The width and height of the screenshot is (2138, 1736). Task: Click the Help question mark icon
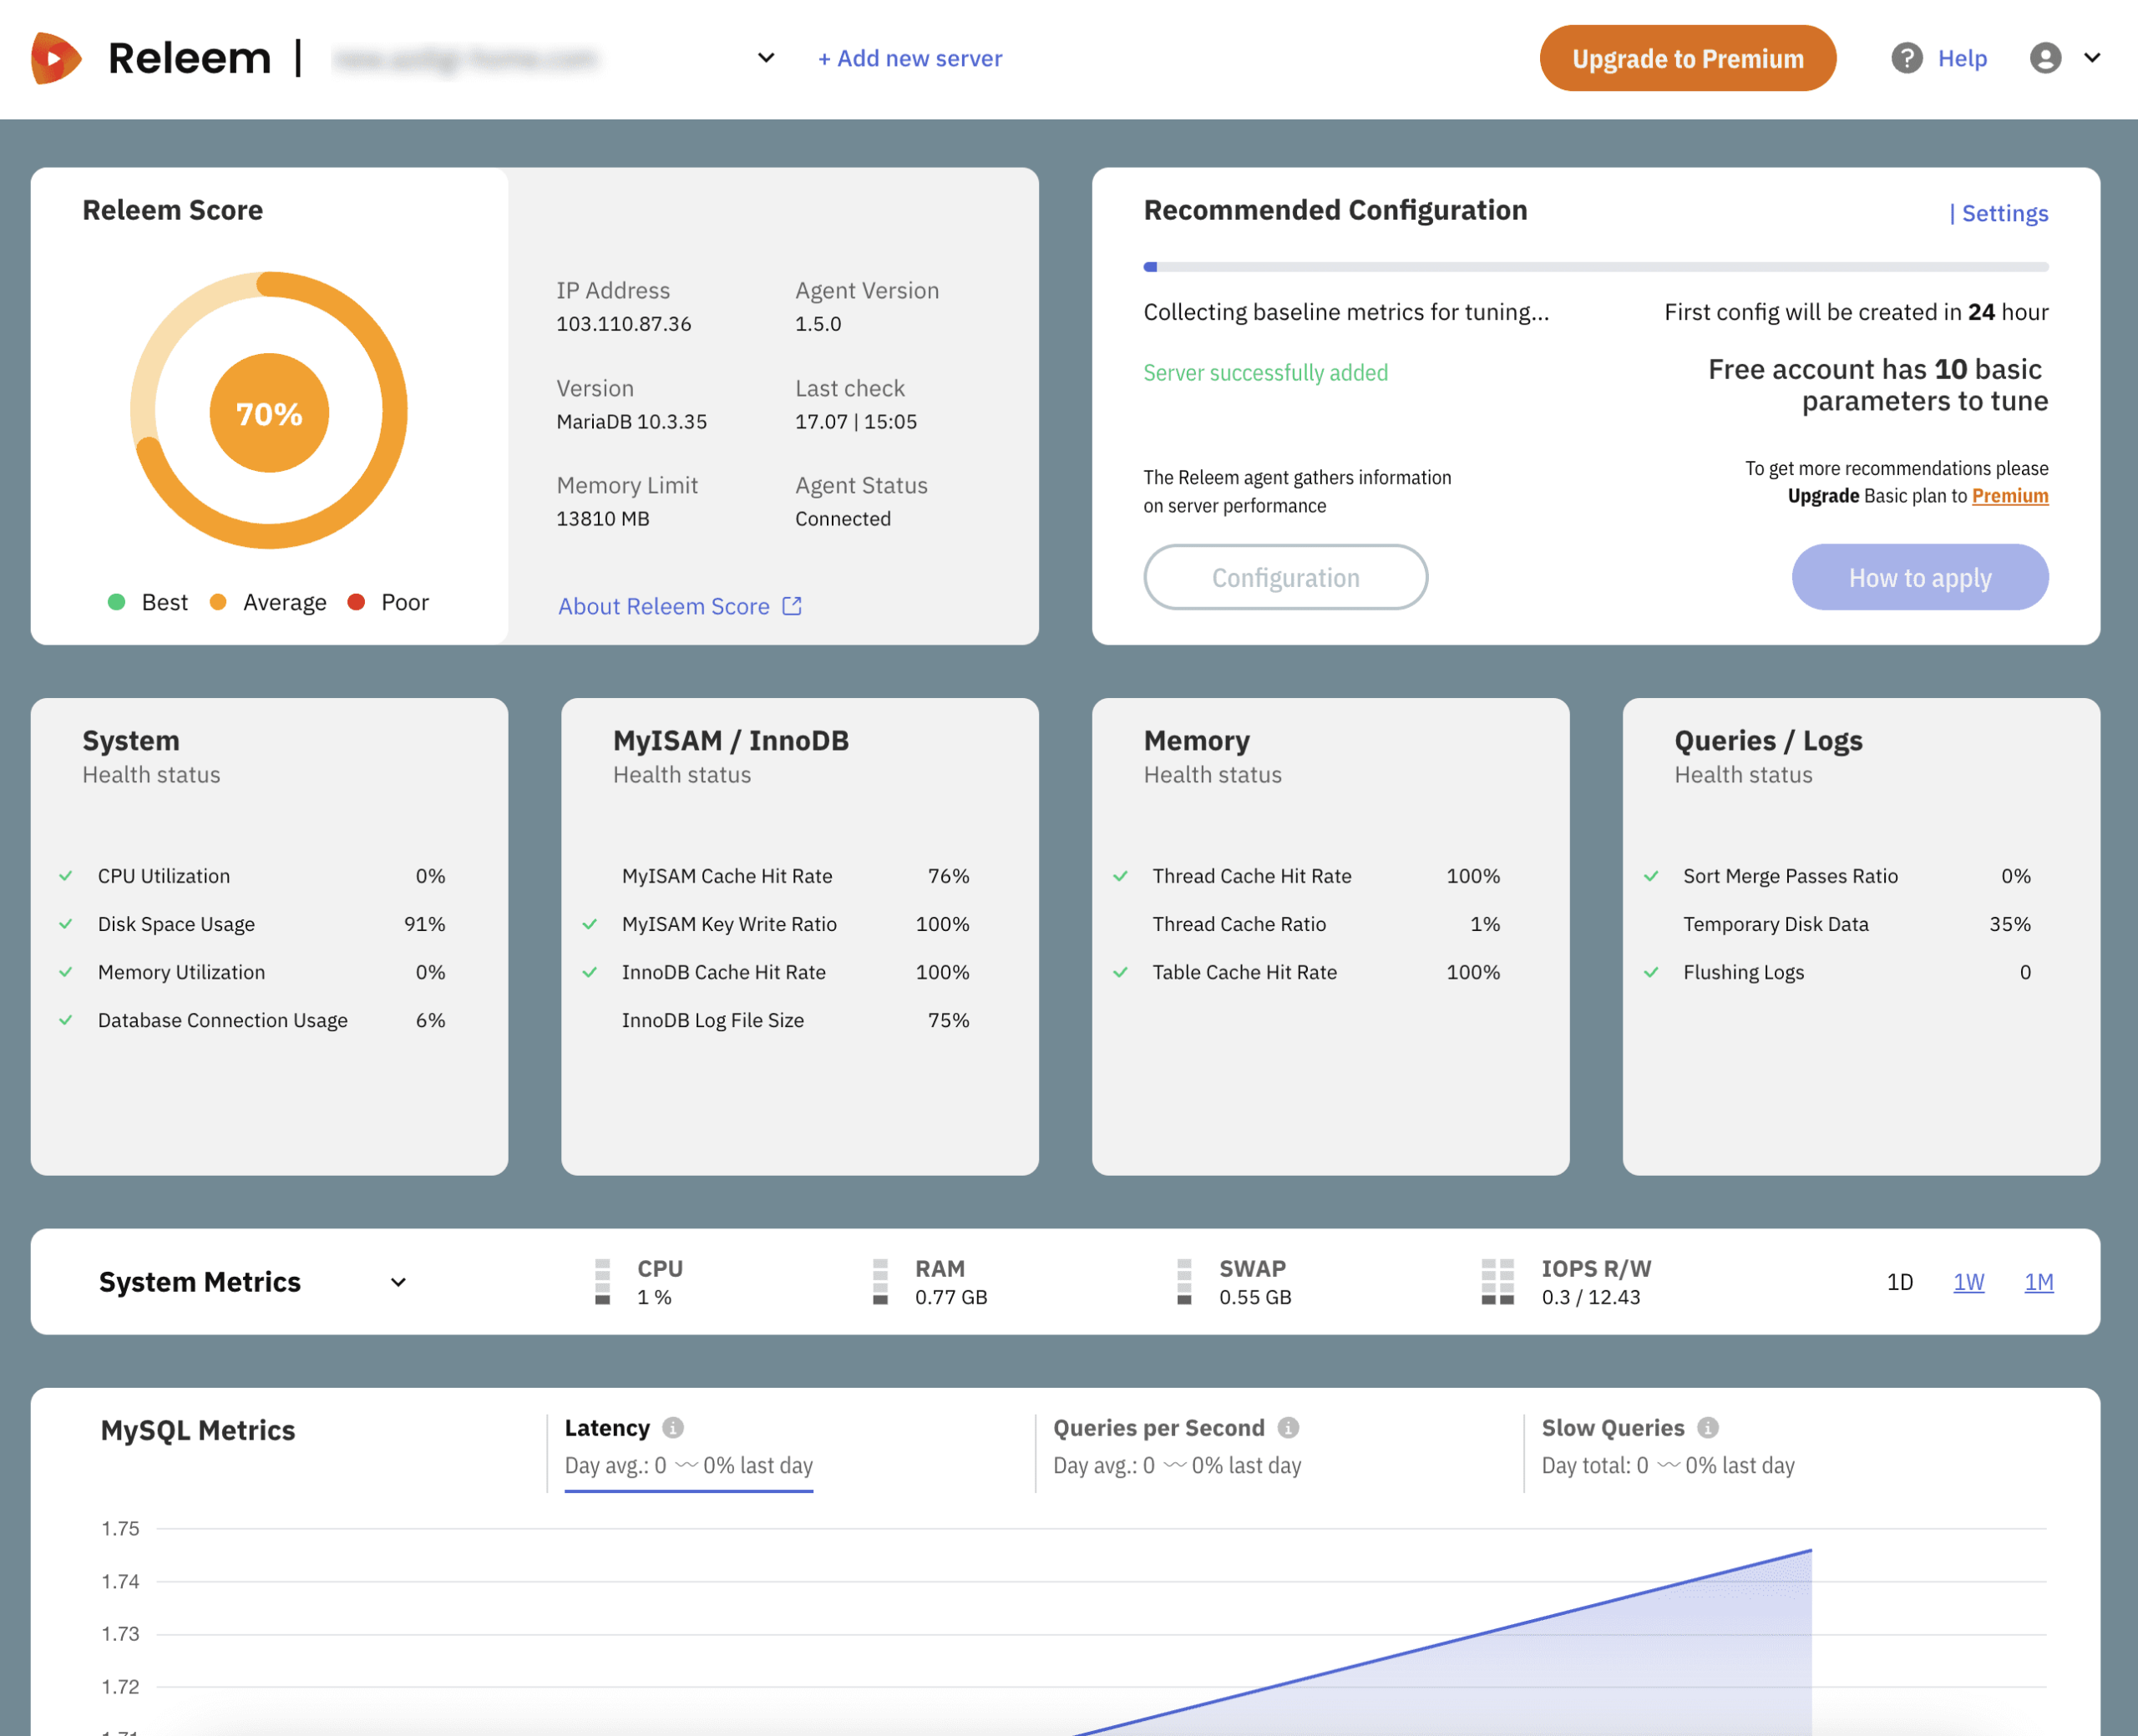click(1906, 58)
